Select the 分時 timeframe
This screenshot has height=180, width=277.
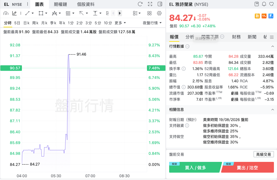[8, 23]
